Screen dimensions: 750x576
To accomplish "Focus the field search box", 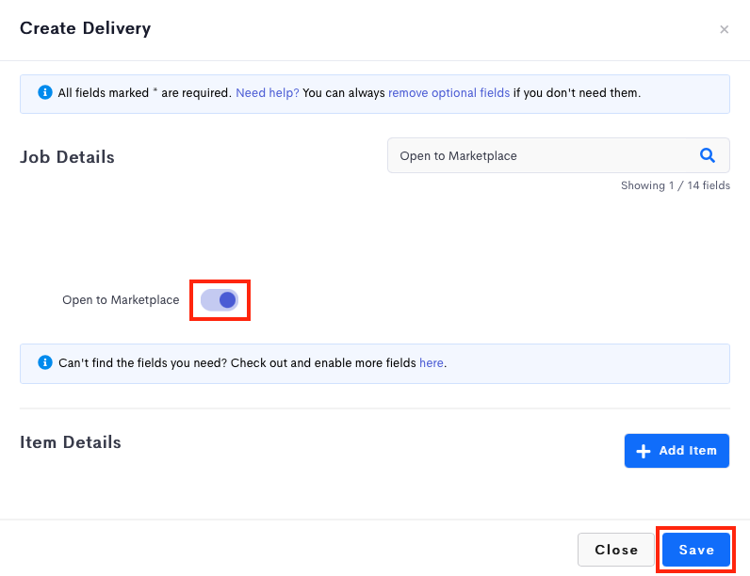I will click(542, 155).
